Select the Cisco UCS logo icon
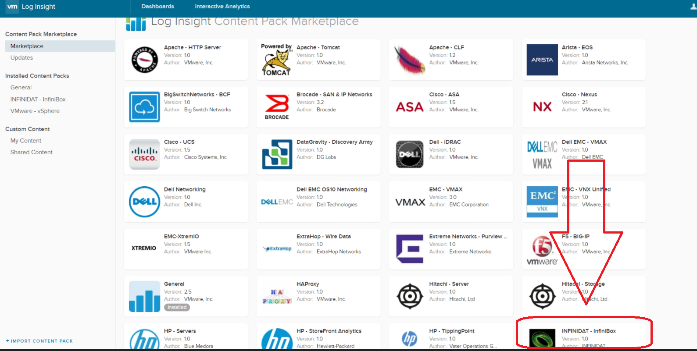 click(x=144, y=154)
